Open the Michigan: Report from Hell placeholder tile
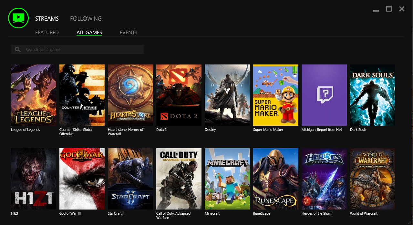The width and height of the screenshot is (413, 225). point(324,95)
